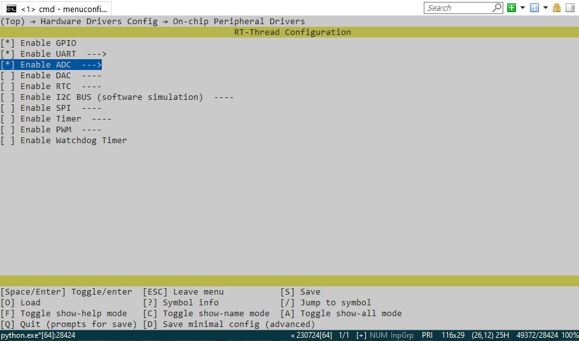Toggle the Enable PWM checkbox
Viewport: 579px width, 341px height.
click(x=8, y=130)
